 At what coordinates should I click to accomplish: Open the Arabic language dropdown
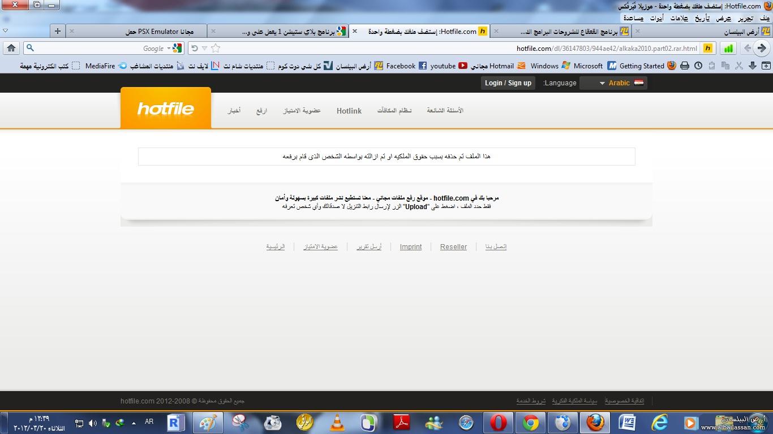coord(613,83)
